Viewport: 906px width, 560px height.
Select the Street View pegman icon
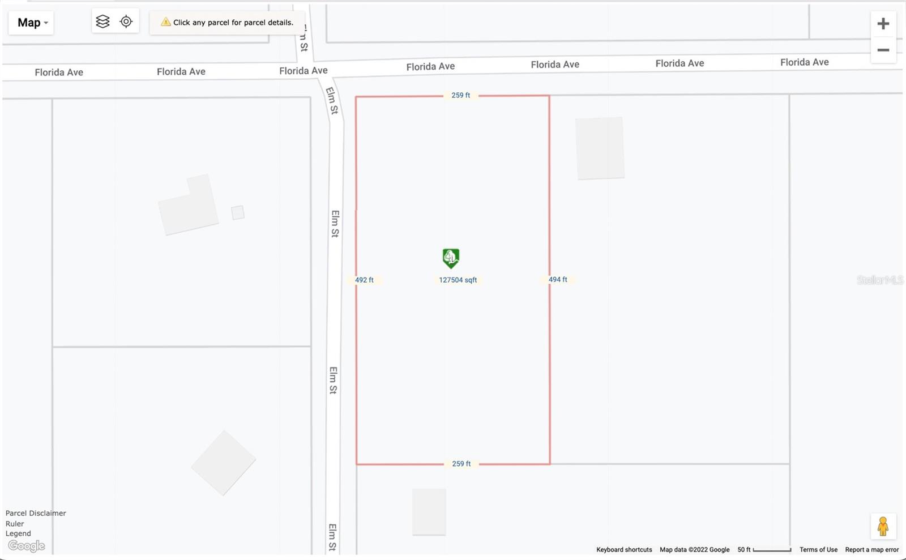pyautogui.click(x=883, y=526)
